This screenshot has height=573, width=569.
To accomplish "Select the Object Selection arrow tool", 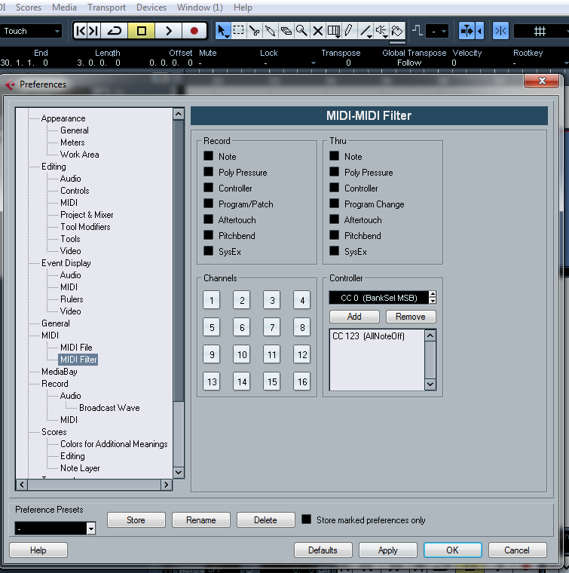I will tap(222, 31).
